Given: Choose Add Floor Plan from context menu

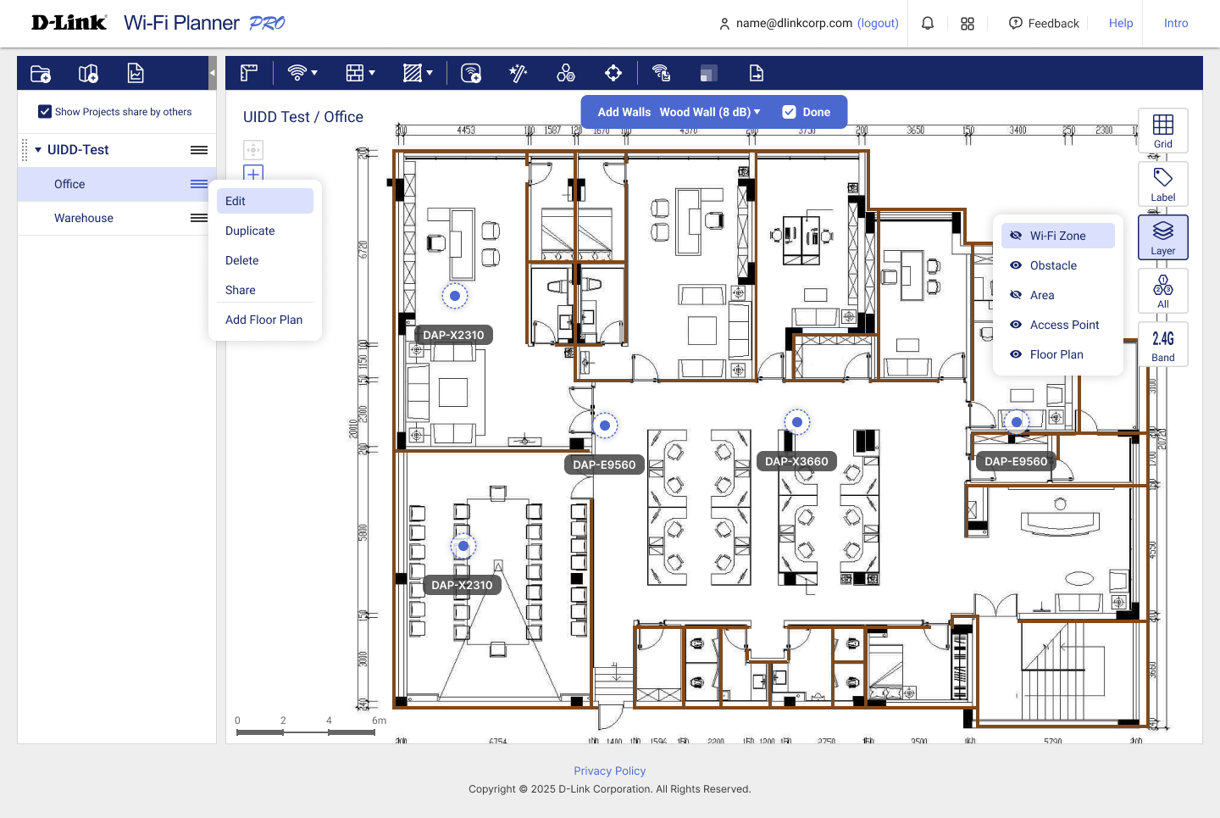Looking at the screenshot, I should point(265,320).
